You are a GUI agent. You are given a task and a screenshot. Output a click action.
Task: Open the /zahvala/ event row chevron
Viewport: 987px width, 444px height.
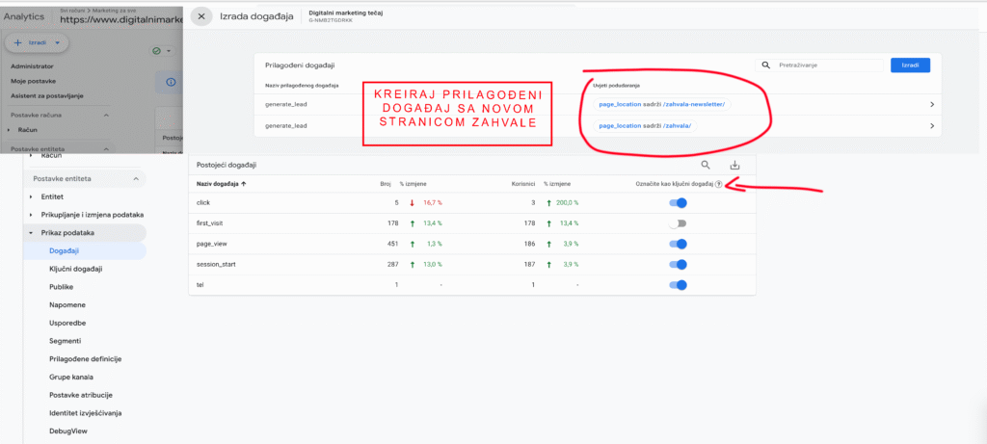(931, 126)
